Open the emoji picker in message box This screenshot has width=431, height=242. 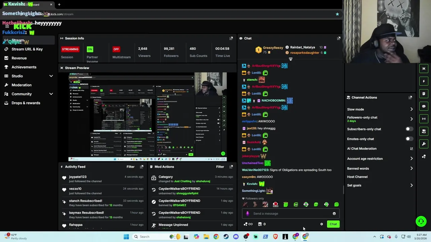(334, 213)
